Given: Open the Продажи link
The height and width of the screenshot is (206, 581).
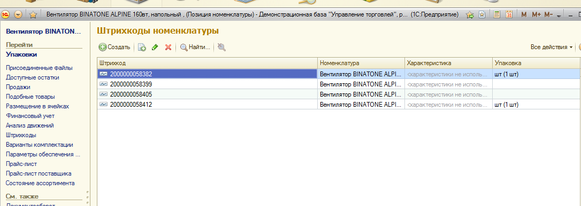Looking at the screenshot, I should [x=18, y=88].
